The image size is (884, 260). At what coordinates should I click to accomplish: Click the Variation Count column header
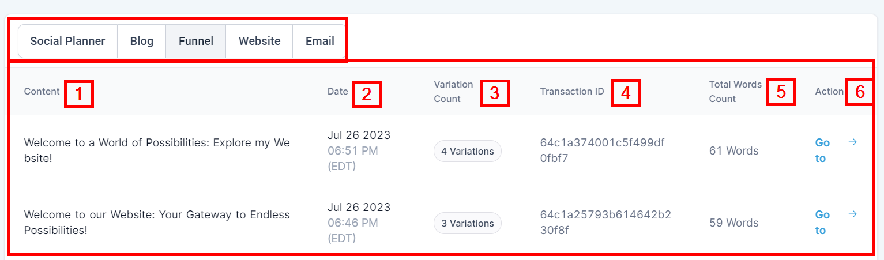coord(453,92)
